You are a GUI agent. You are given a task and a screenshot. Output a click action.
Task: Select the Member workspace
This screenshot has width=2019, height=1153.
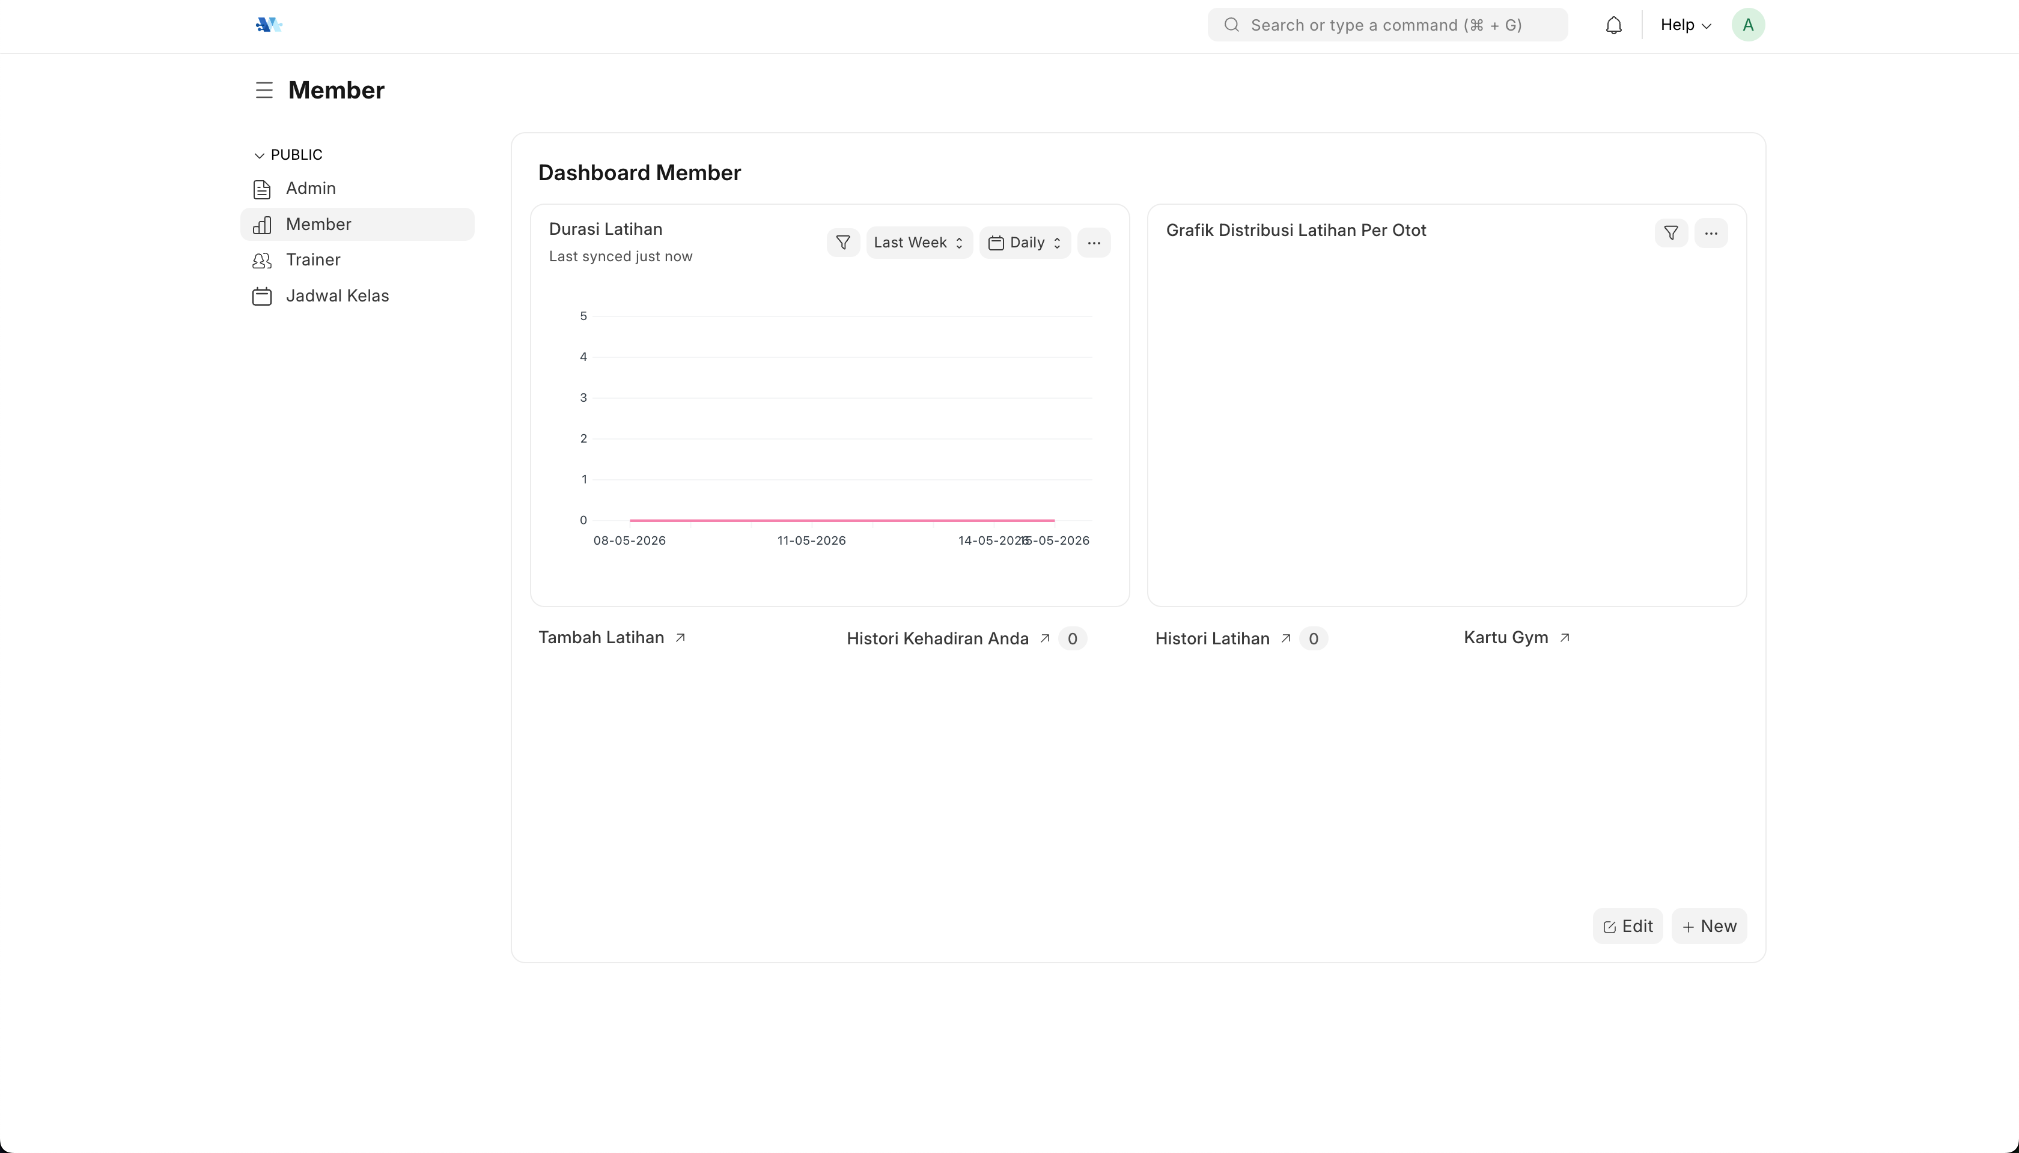pos(358,224)
